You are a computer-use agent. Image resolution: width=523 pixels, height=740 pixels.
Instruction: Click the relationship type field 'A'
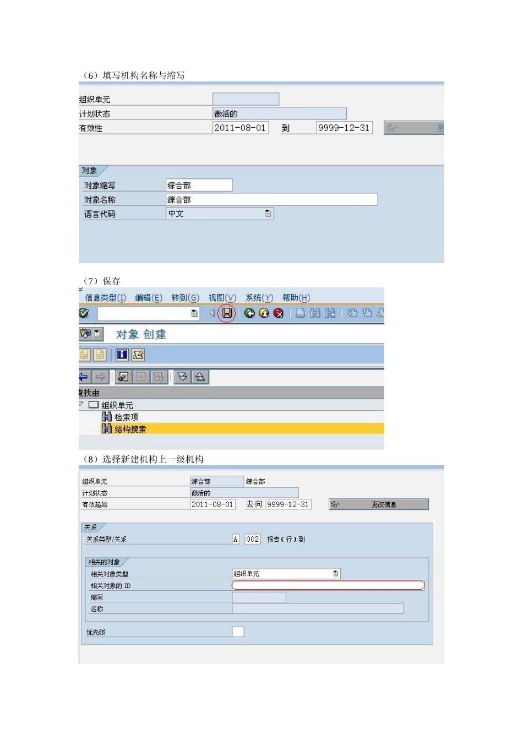(236, 539)
